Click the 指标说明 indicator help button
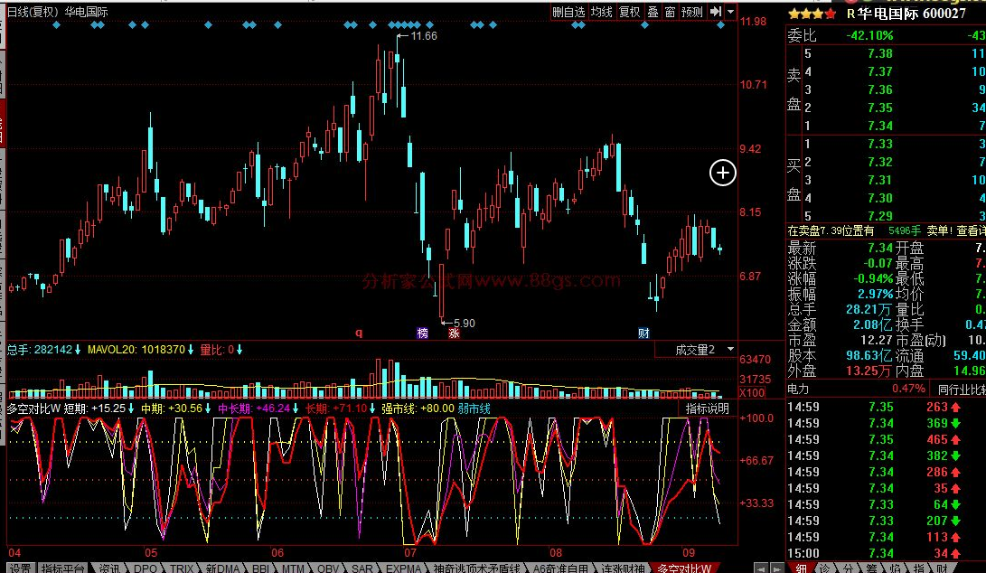The width and height of the screenshot is (986, 573). pos(708,409)
